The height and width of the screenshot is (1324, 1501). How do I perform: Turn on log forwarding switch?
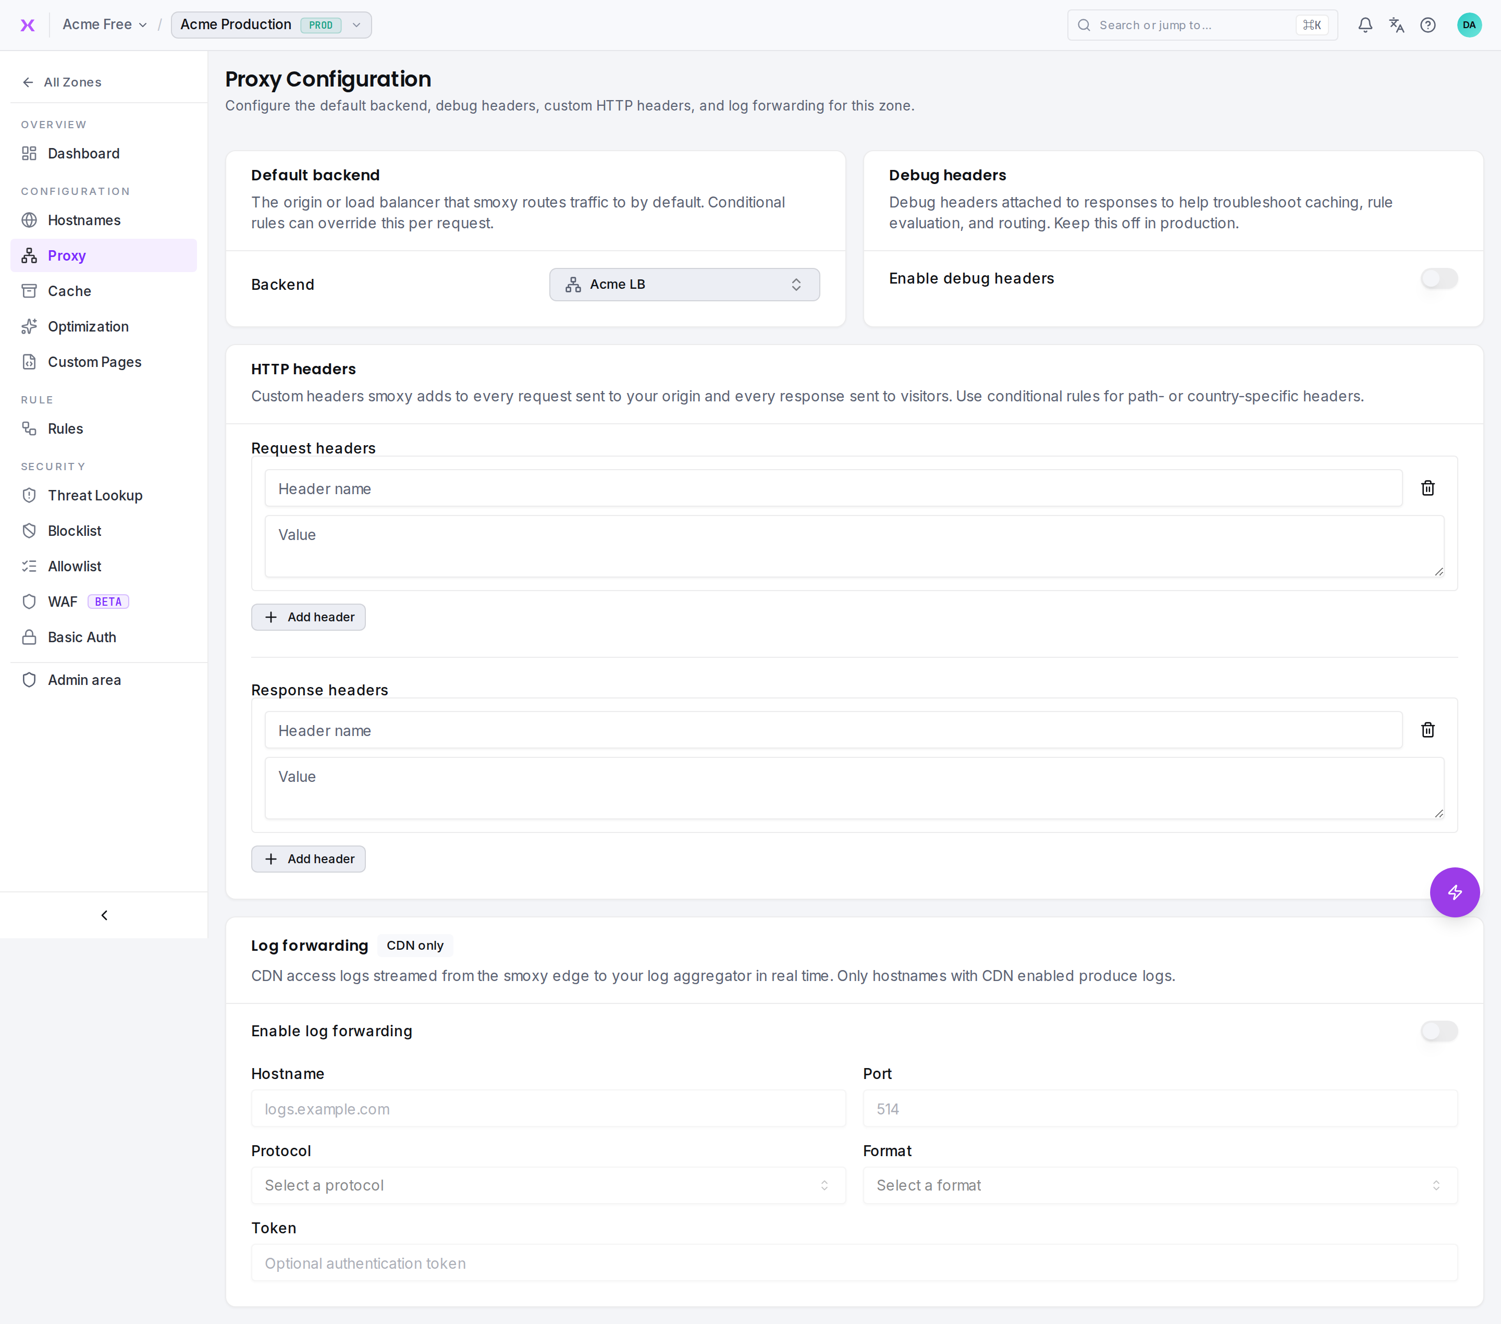[1438, 1031]
